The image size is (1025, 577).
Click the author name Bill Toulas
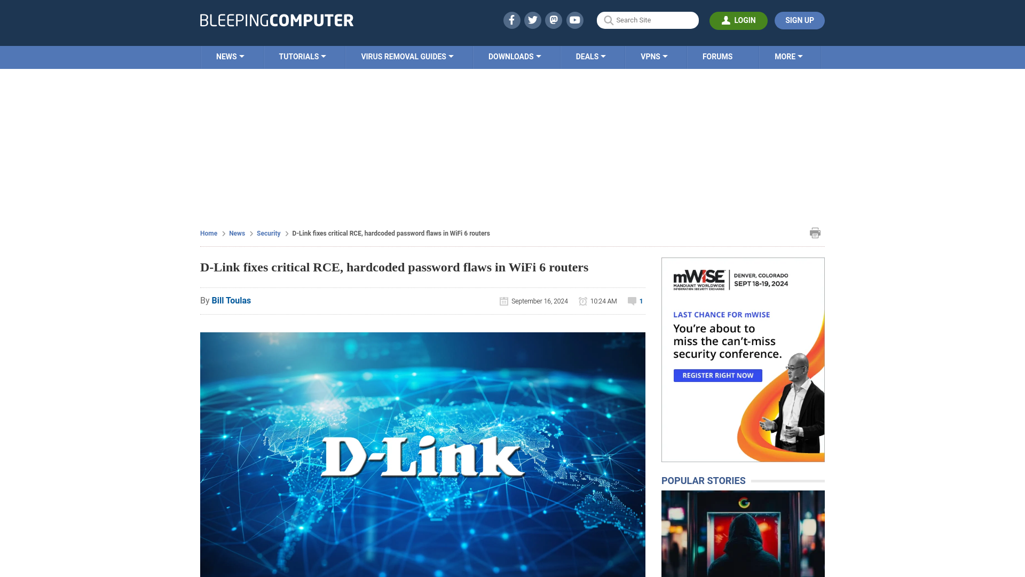point(231,300)
